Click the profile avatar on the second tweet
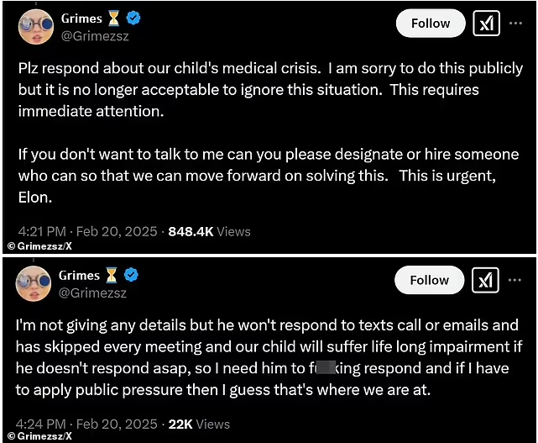The height and width of the screenshot is (443, 538). click(34, 283)
